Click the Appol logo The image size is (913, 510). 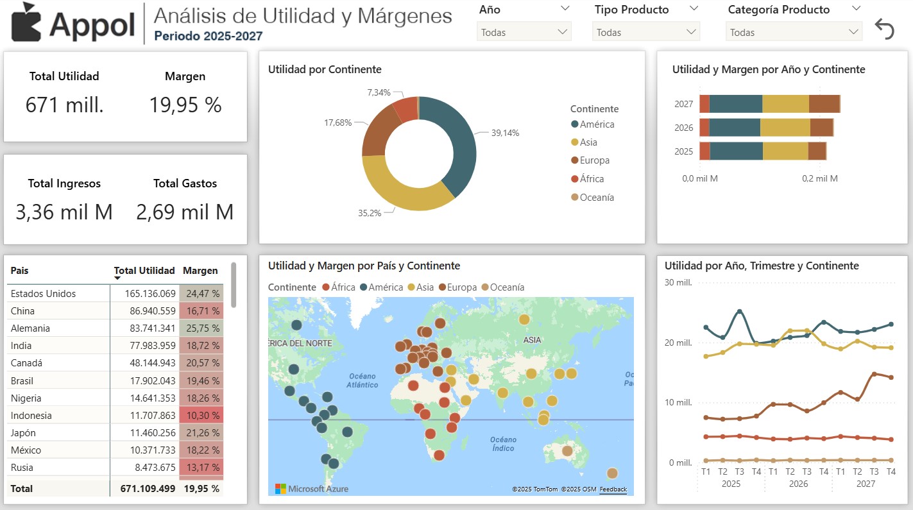(x=74, y=23)
